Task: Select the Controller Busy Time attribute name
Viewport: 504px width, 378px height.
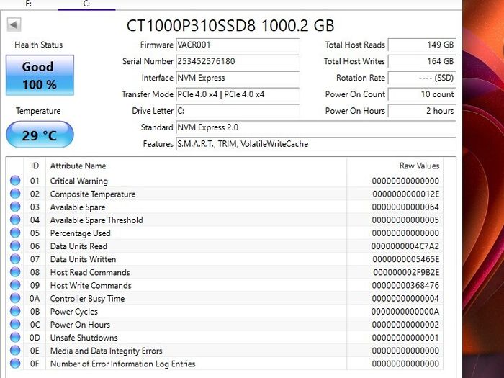Action: coord(87,299)
